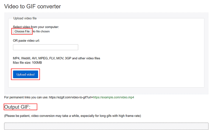Focus the paste video url field

46,47
